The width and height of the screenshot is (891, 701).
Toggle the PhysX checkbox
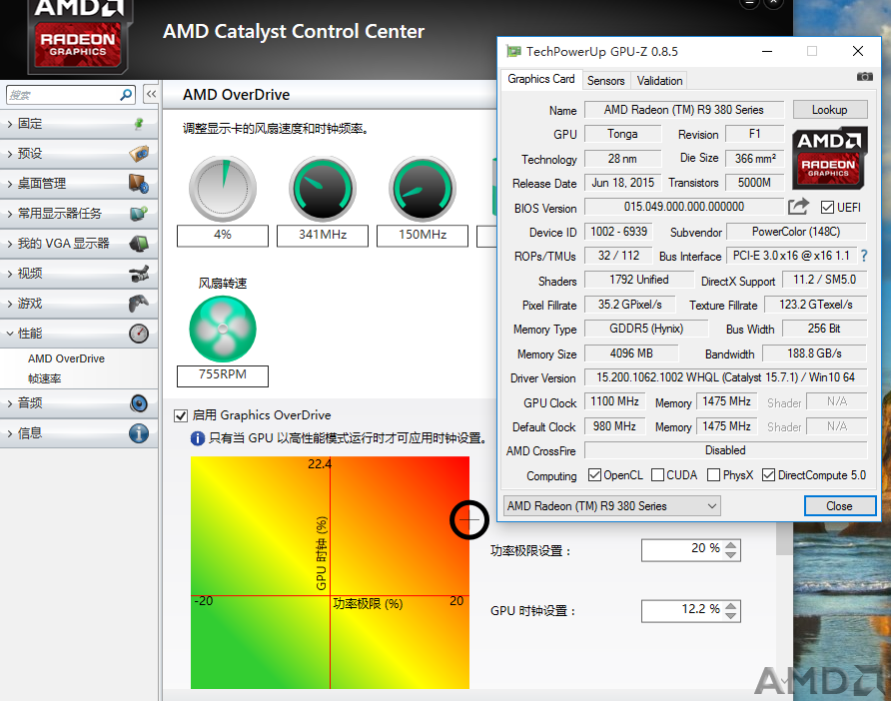pos(714,475)
